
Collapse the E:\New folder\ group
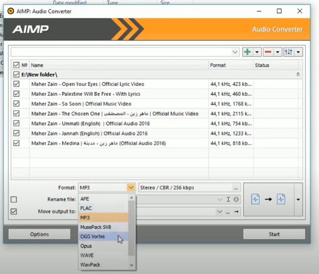tap(298, 74)
